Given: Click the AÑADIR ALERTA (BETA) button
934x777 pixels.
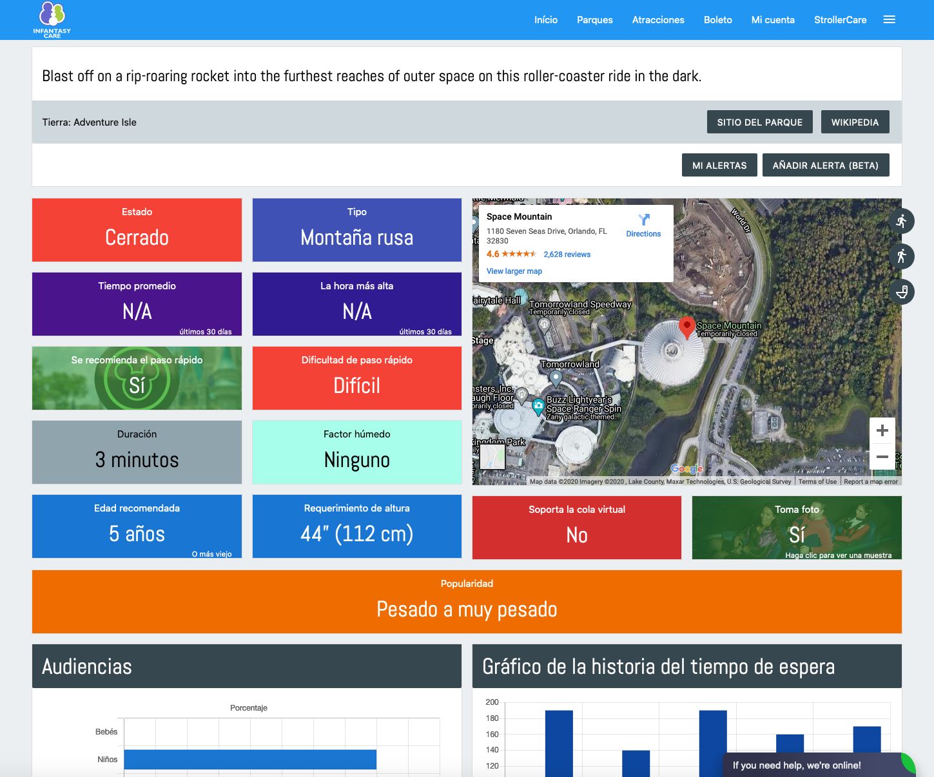Looking at the screenshot, I should 825,166.
